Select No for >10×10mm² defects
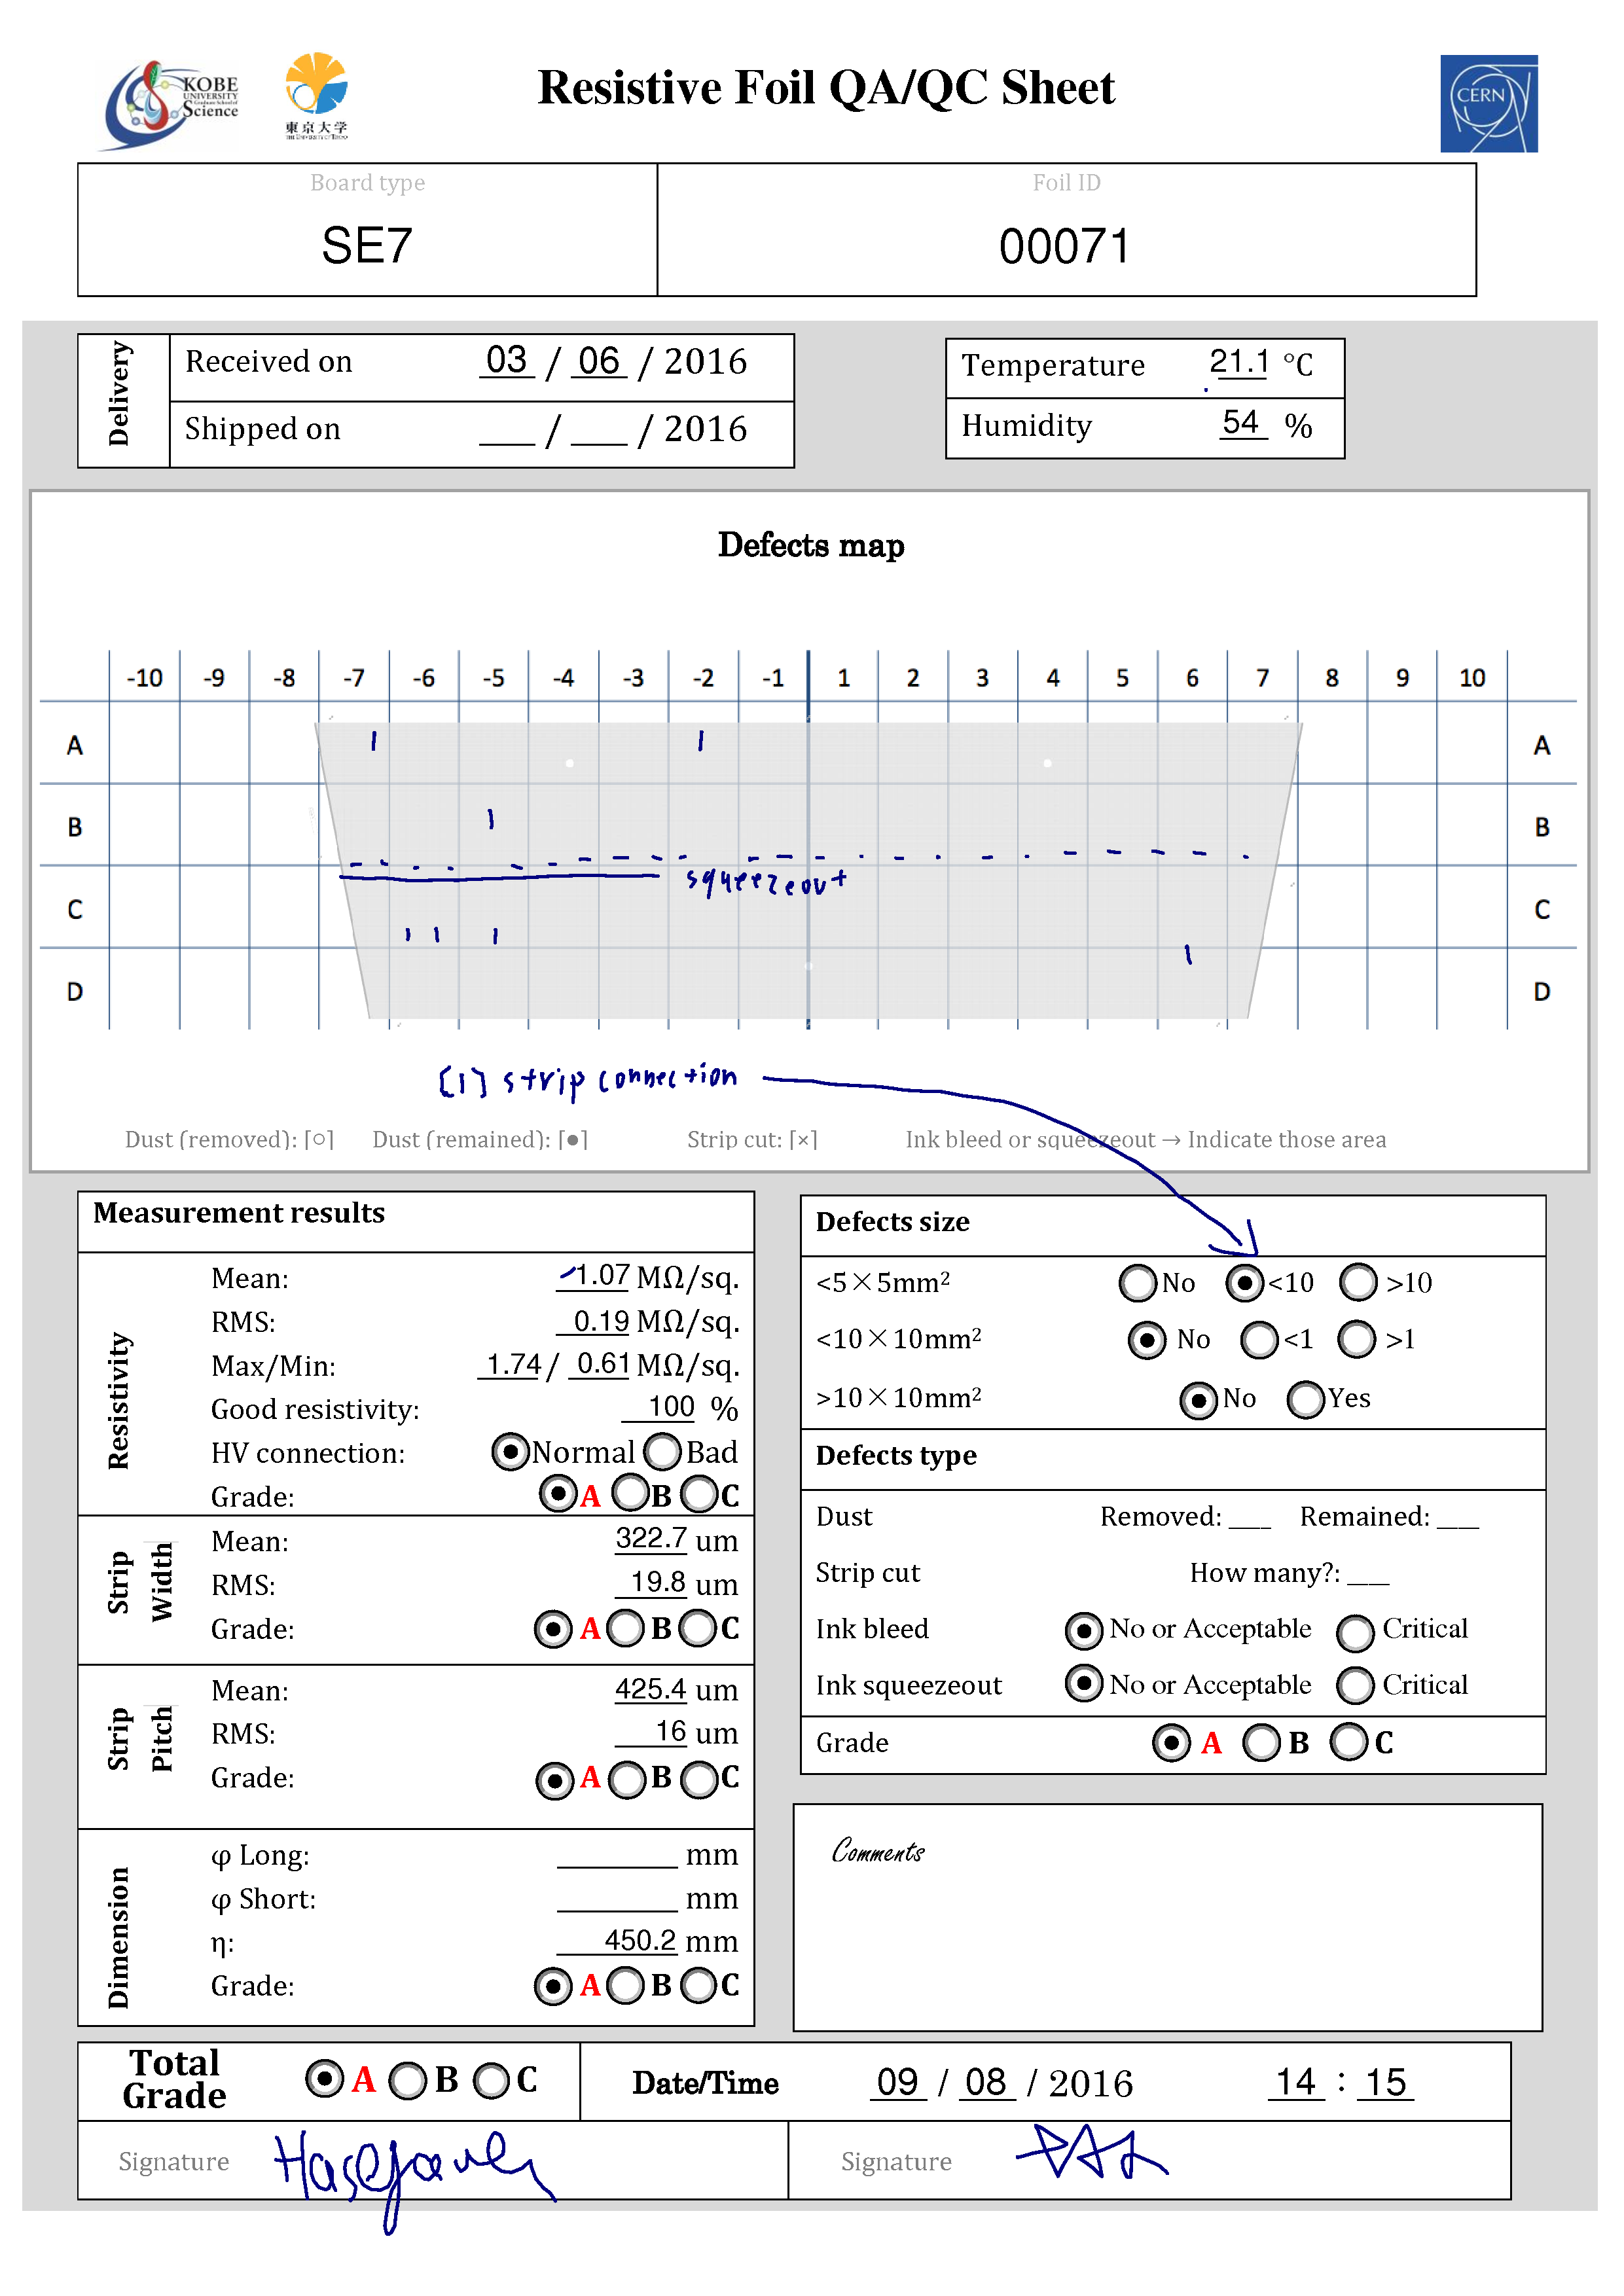Viewport: 1624px width, 2296px height. point(1198,1400)
